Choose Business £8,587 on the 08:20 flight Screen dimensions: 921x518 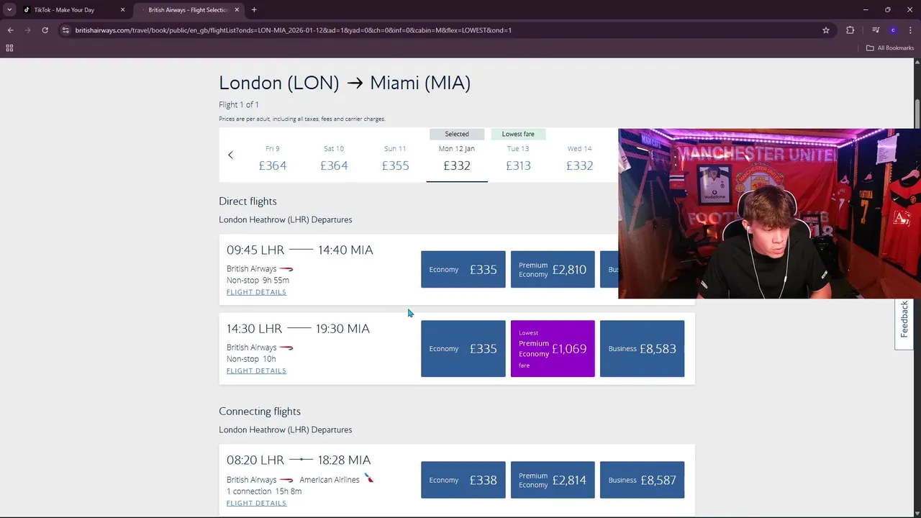642,480
